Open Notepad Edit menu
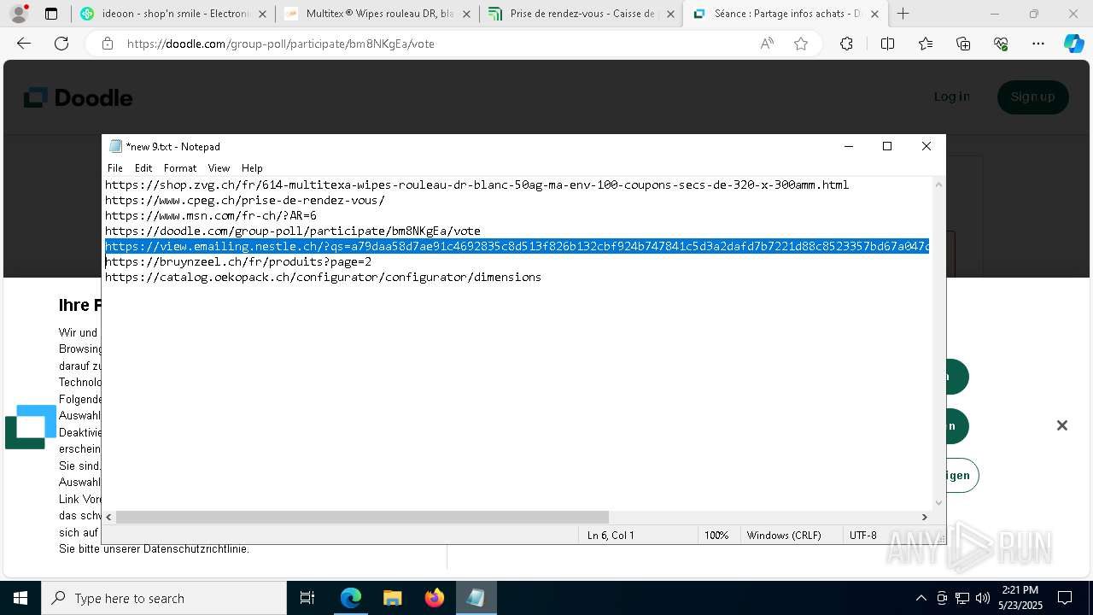Viewport: 1093px width, 615px height. (143, 168)
